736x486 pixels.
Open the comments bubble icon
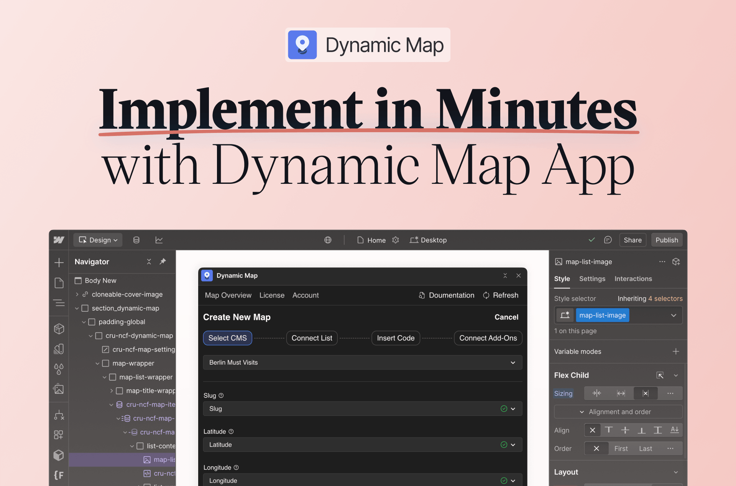click(x=608, y=240)
